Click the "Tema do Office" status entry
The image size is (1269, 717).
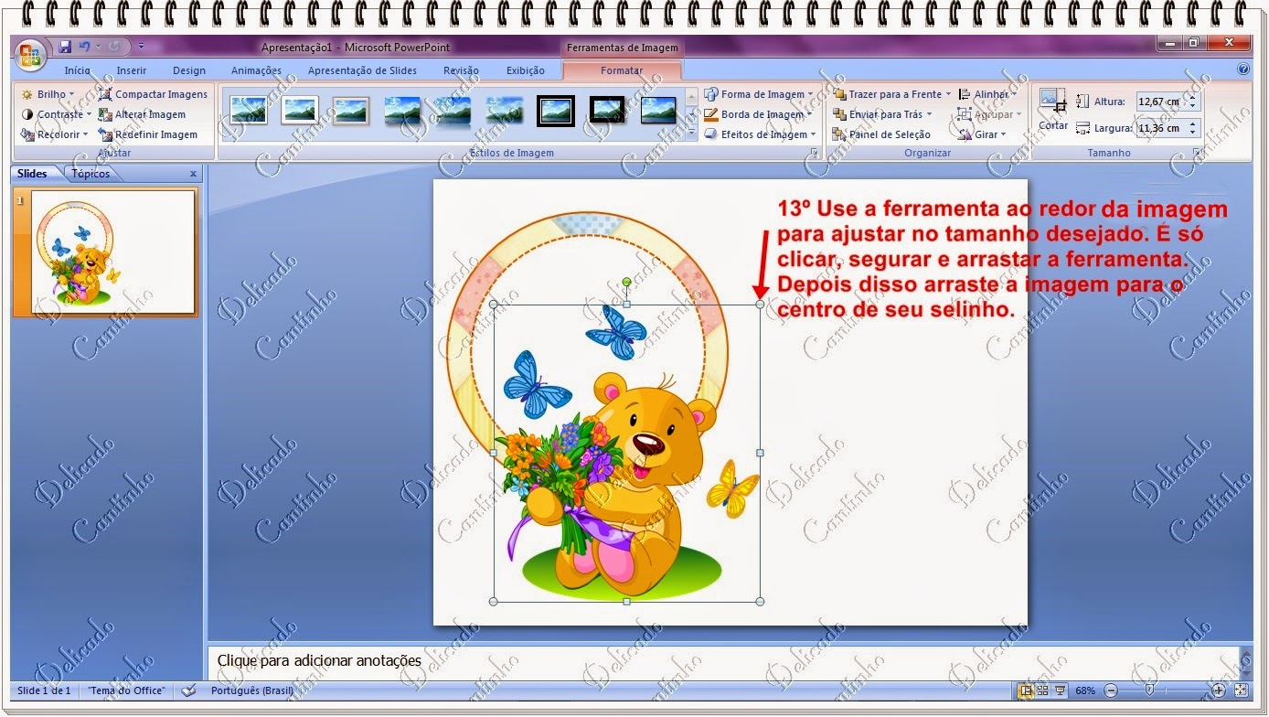[127, 690]
